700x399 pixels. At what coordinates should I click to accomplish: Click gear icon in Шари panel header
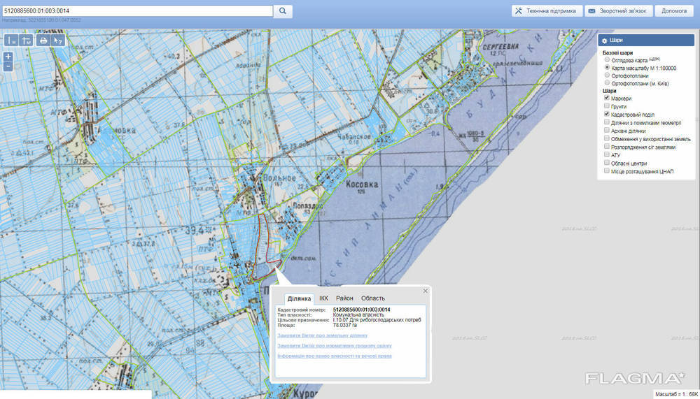tap(605, 41)
